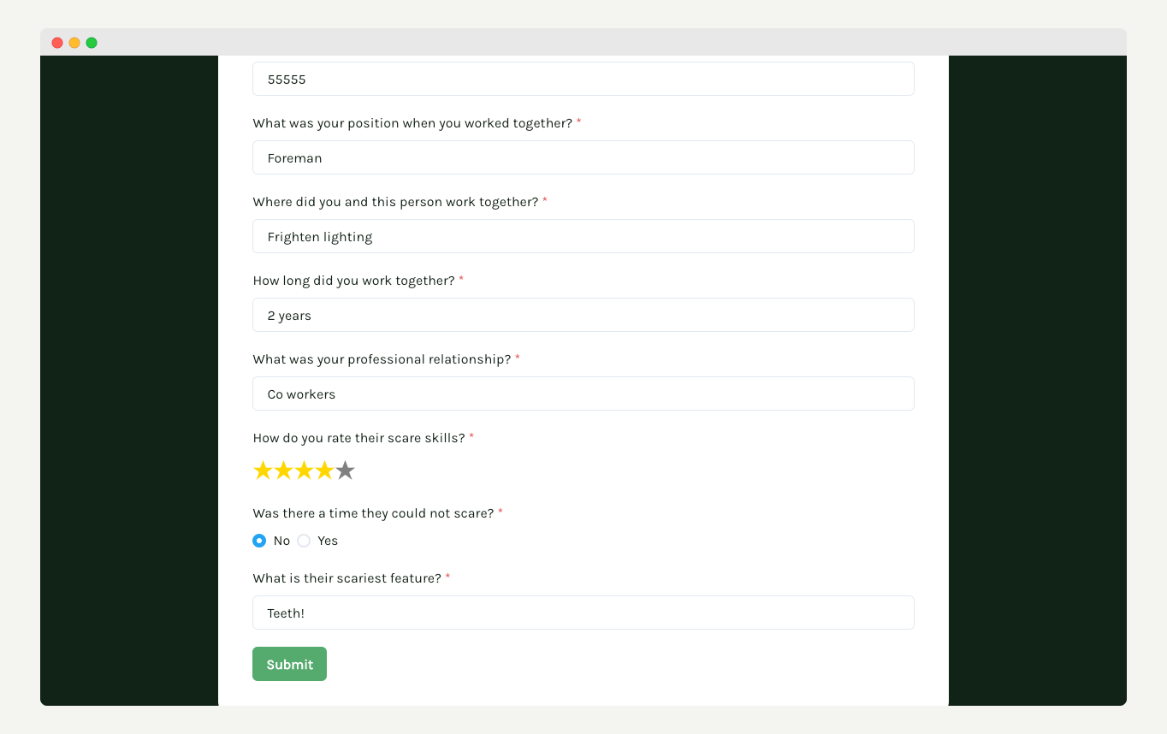This screenshot has width=1167, height=734.
Task: Click the Submit button
Action: click(289, 664)
